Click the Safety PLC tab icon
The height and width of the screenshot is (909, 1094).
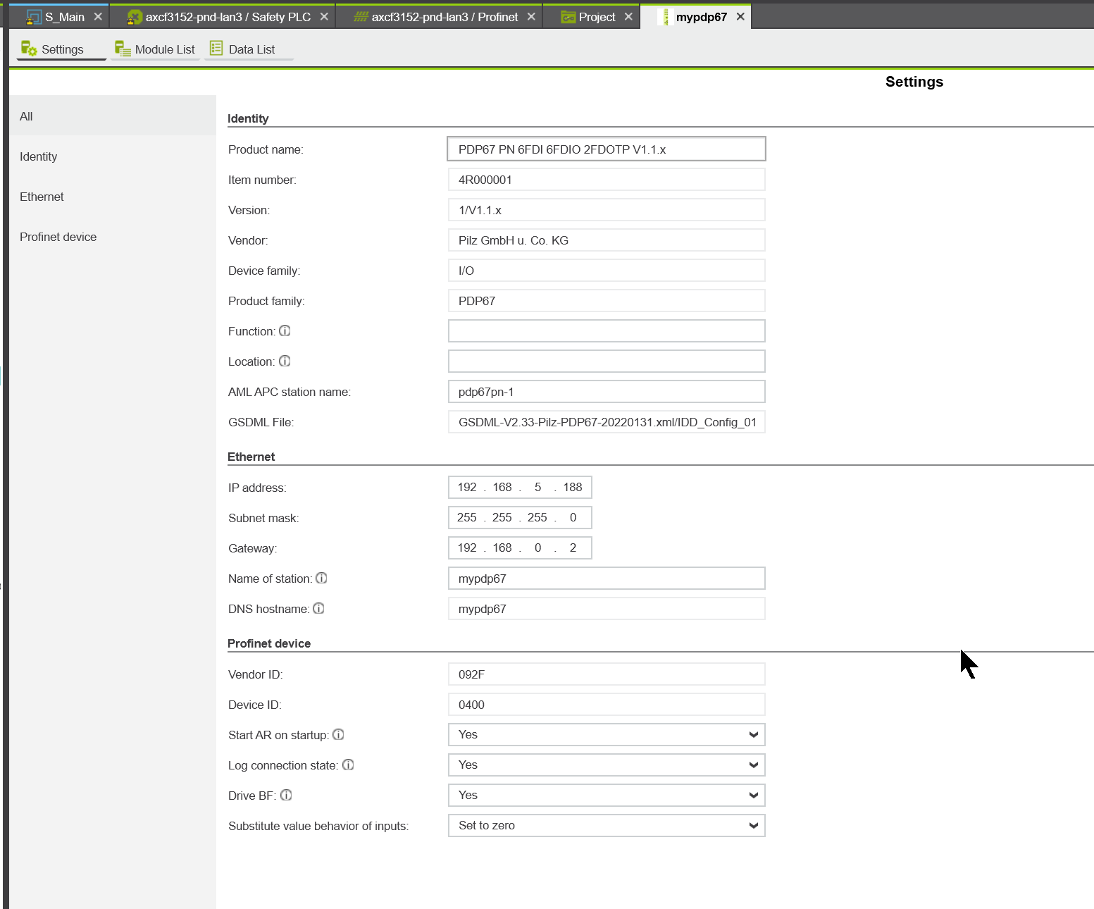click(135, 17)
